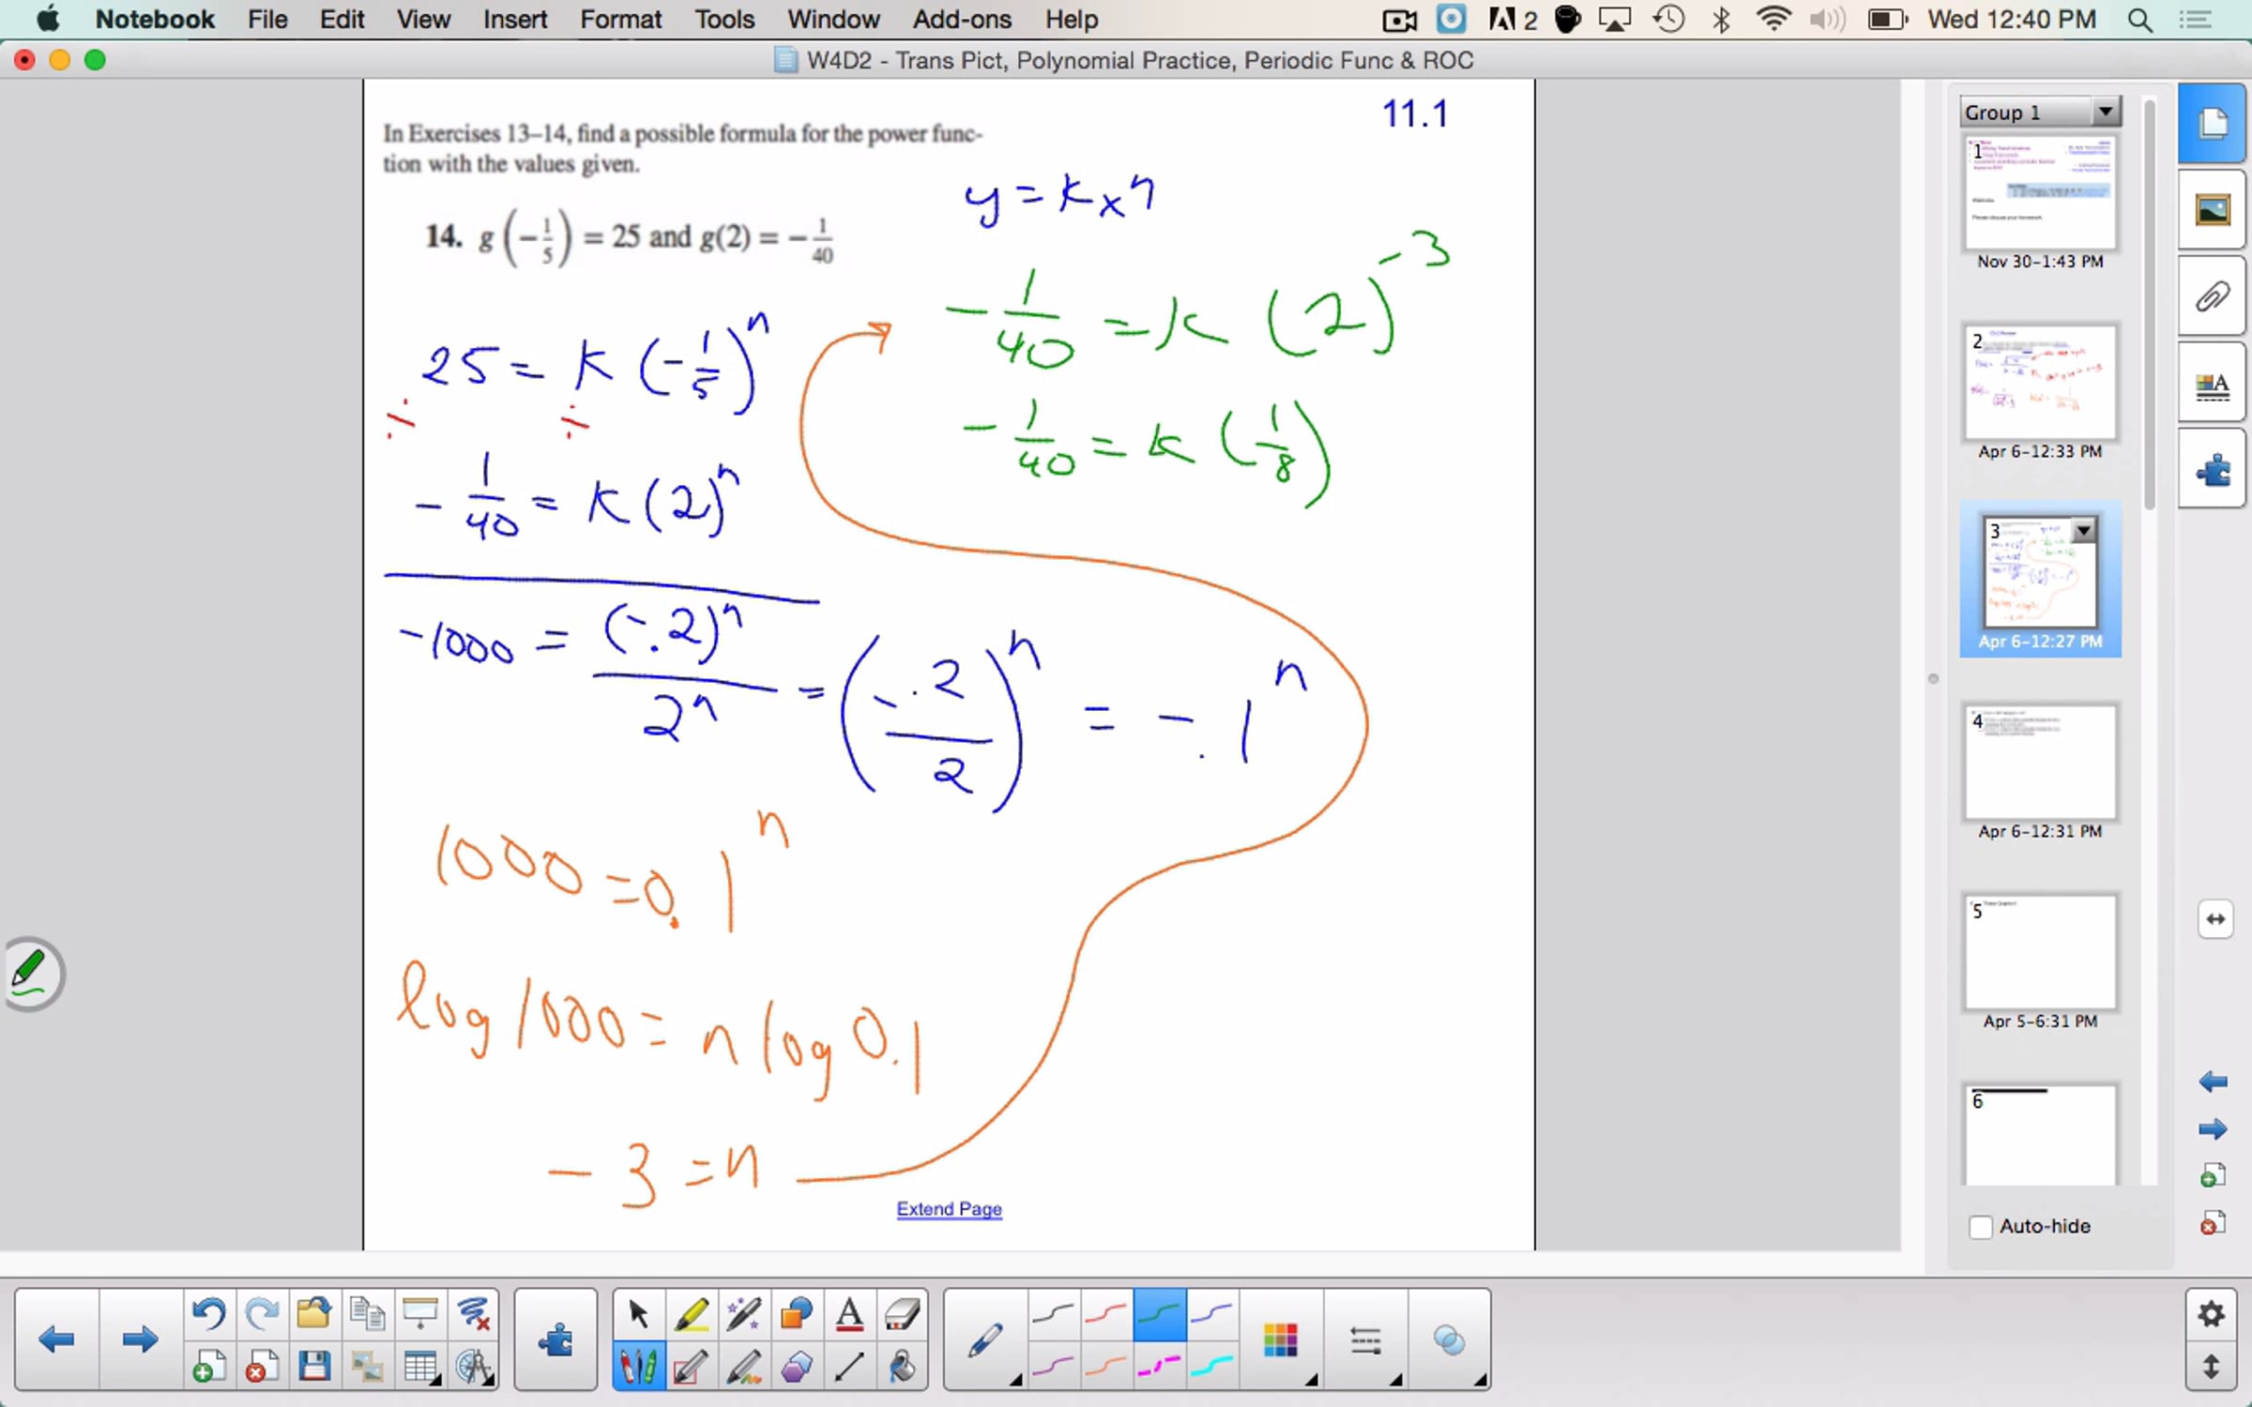2252x1407 pixels.
Task: Open the color palette swatches
Action: tap(1281, 1341)
